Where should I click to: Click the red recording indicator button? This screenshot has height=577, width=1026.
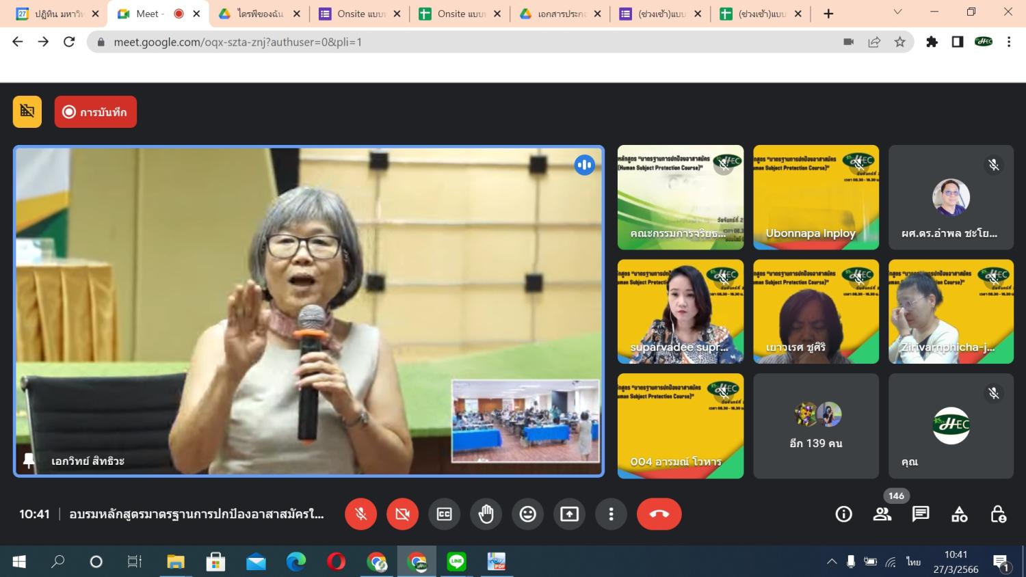[96, 112]
